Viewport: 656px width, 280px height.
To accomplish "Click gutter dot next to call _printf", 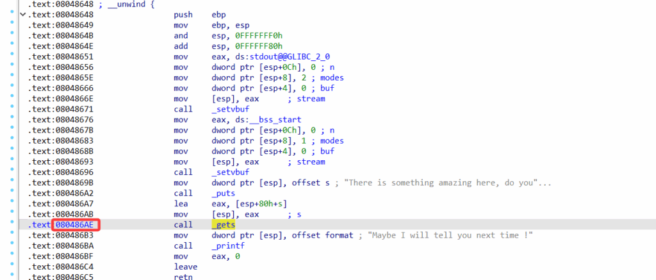I will [13, 246].
